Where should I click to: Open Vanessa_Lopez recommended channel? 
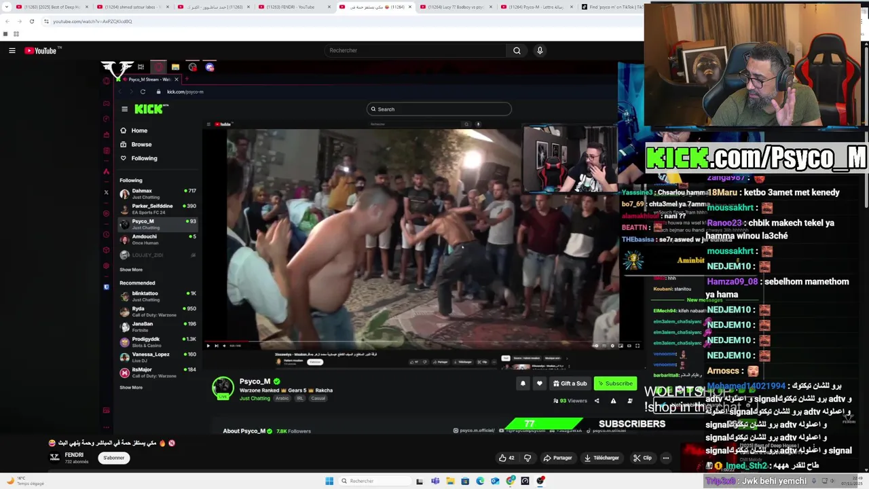tap(158, 357)
